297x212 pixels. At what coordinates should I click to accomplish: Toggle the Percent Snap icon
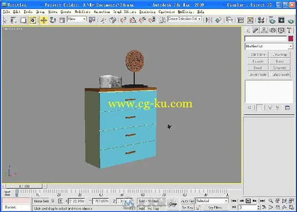[x=143, y=20]
